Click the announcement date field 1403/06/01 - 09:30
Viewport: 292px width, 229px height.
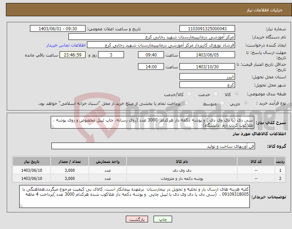pyautogui.click(x=58, y=29)
